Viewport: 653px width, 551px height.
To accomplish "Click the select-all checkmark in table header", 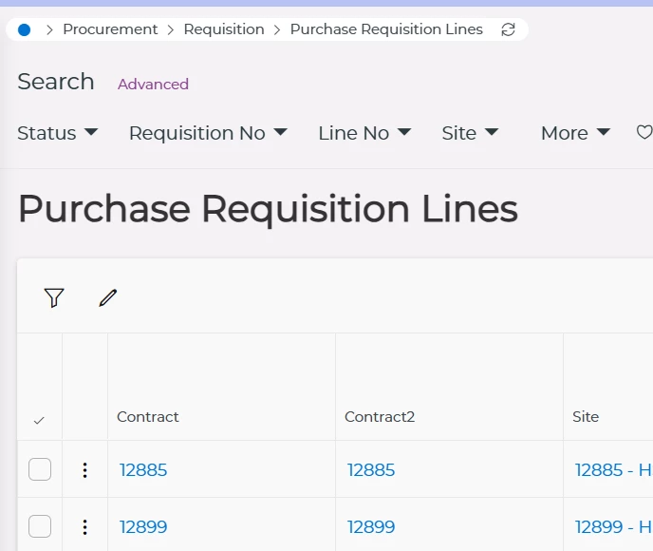I will tap(39, 420).
